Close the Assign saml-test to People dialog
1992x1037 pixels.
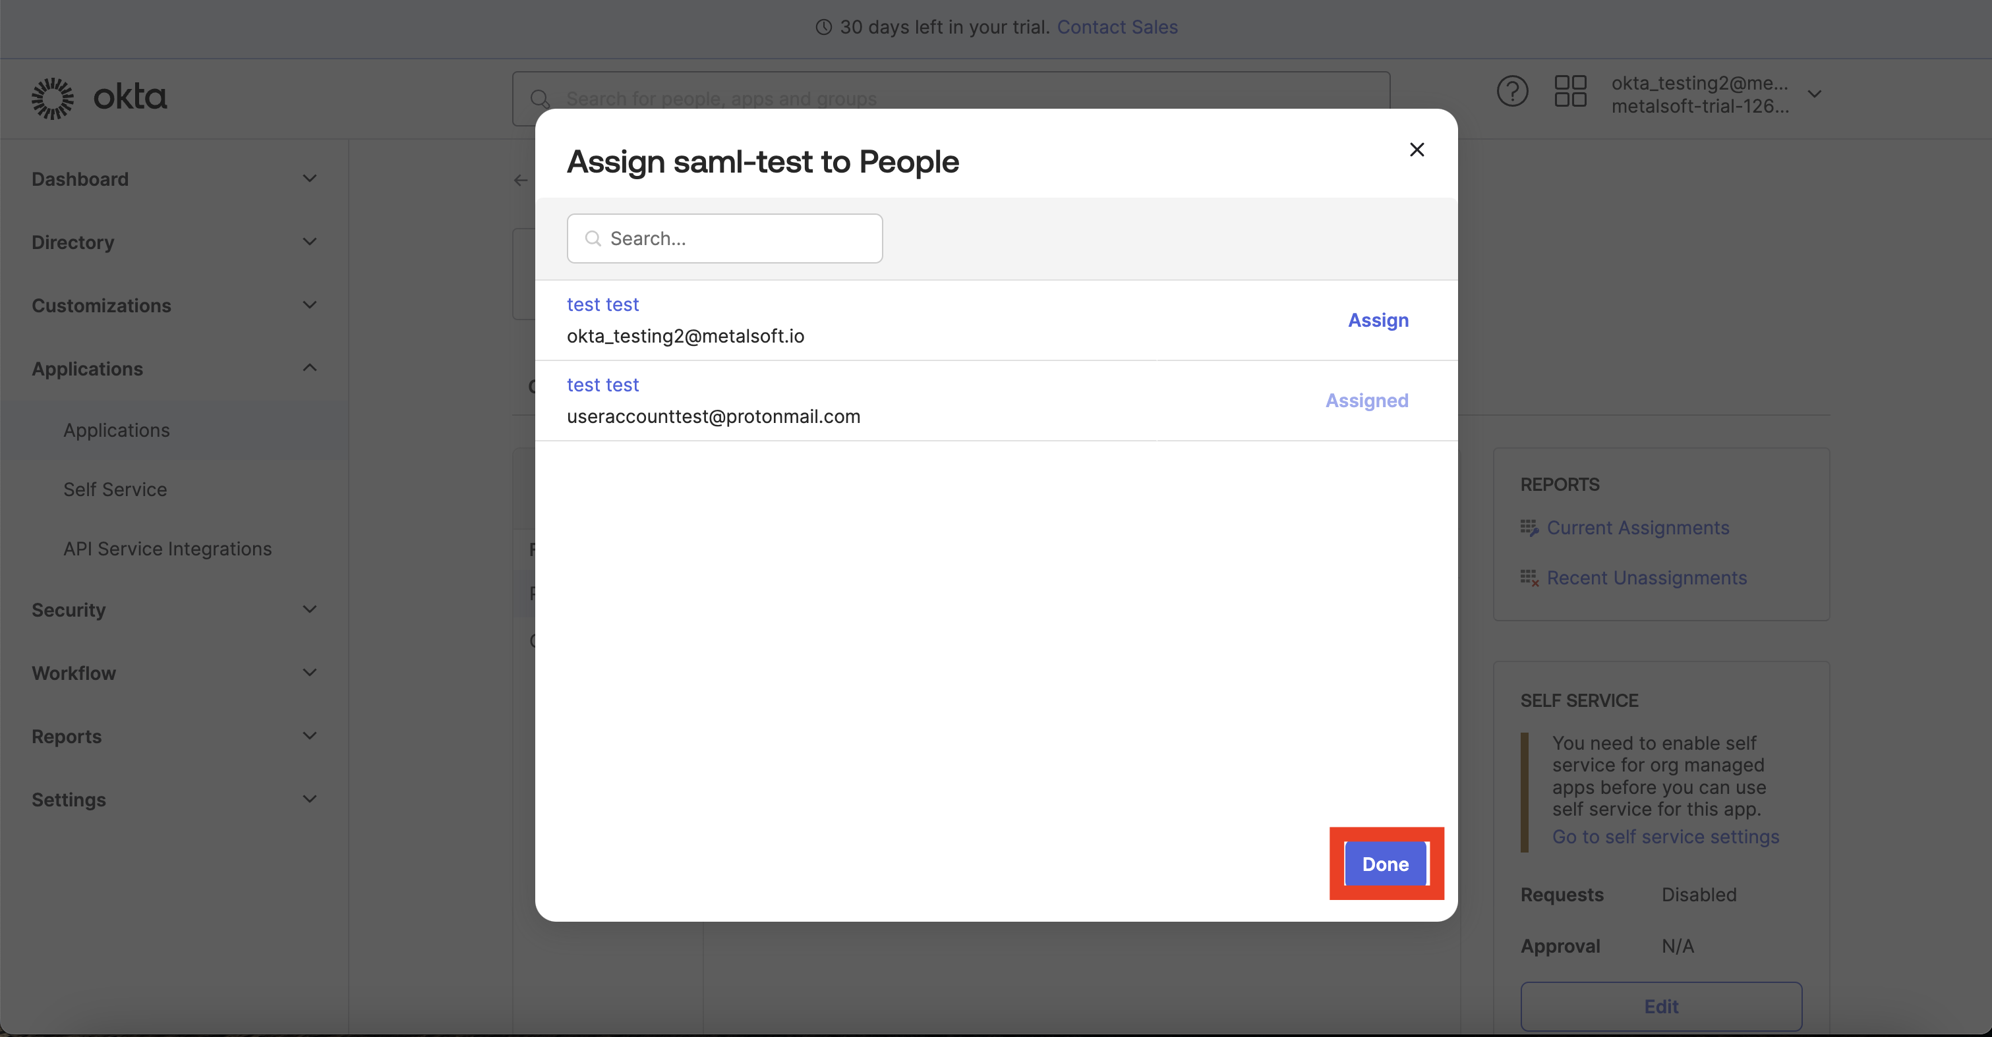click(1417, 149)
